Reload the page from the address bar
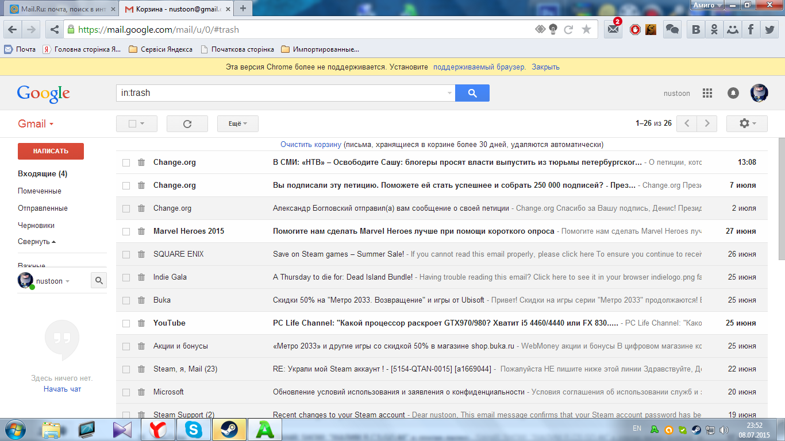Screen dimensions: 785x441 [568, 29]
